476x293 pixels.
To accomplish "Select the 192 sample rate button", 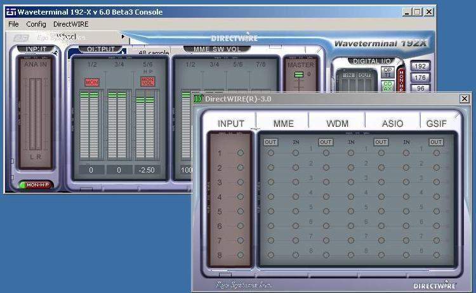I will point(420,67).
